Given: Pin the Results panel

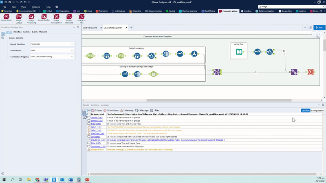Looking at the screenshot, I should pyautogui.click(x=323, y=105).
